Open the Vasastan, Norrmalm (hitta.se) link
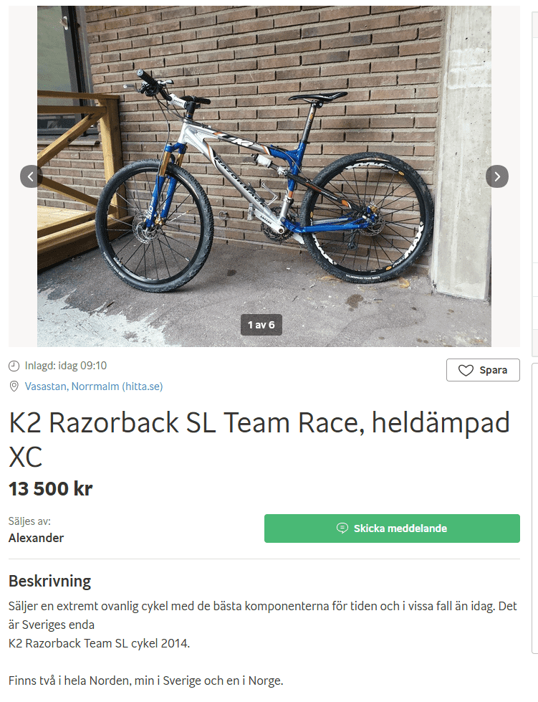Viewport: 538px width, 702px height. pos(93,386)
